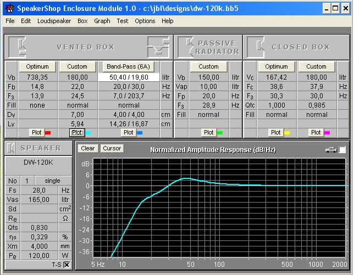Plot the closed box Custom design
This screenshot has height=275, width=354.
click(316, 132)
